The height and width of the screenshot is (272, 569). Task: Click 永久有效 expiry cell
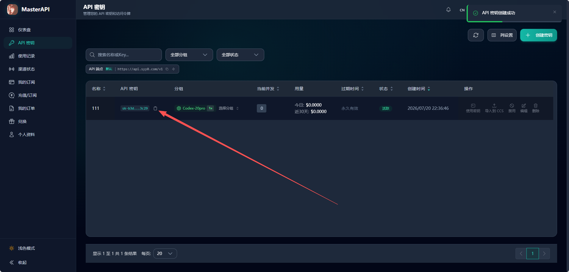click(350, 108)
